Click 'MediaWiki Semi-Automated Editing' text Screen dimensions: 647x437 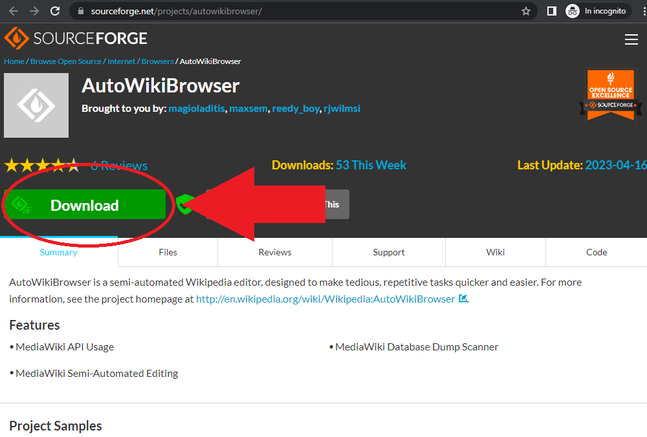[x=97, y=374]
